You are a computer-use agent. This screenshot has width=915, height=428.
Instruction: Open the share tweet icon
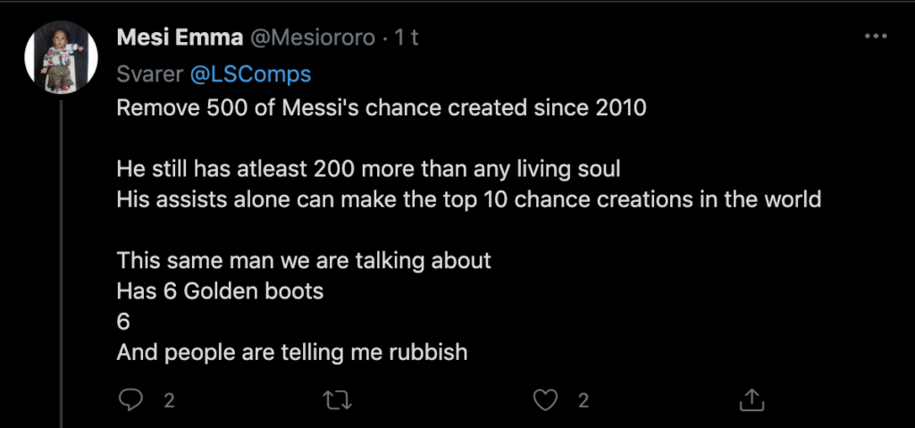pos(751,400)
